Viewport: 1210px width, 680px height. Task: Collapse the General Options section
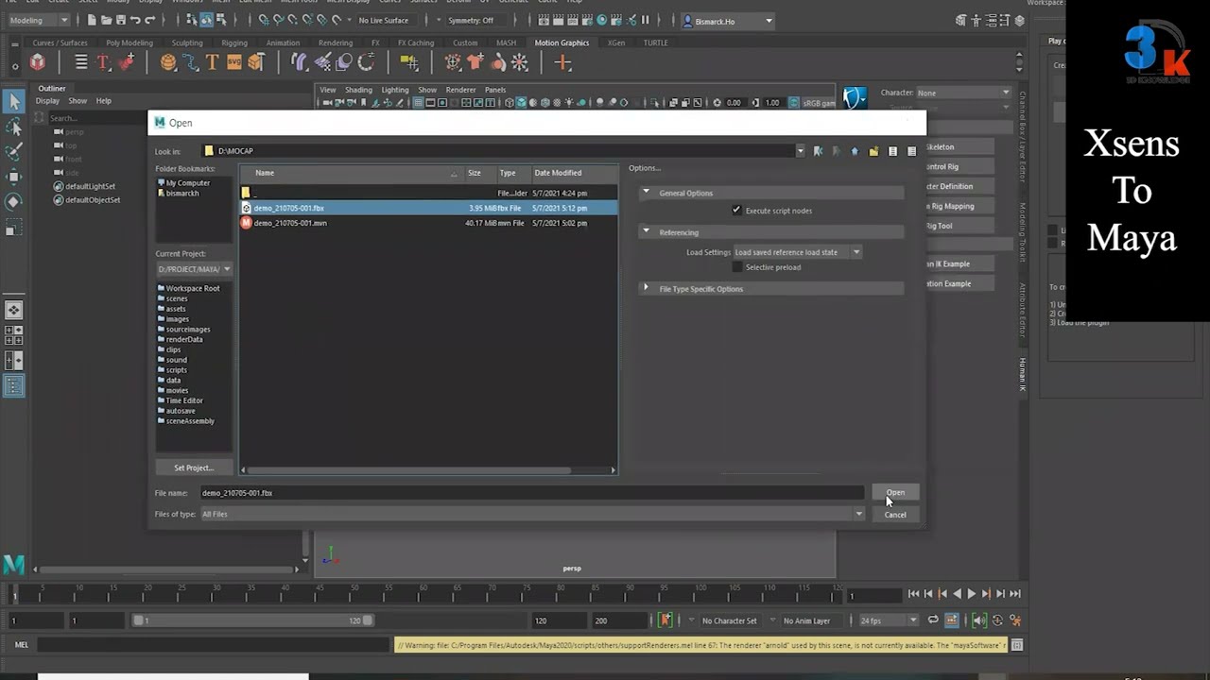(647, 193)
